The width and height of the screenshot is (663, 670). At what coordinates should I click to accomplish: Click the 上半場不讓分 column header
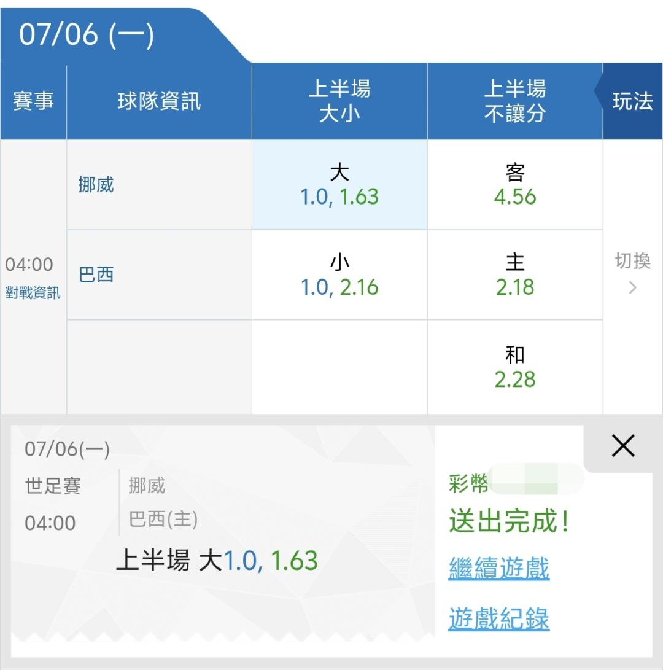point(515,101)
